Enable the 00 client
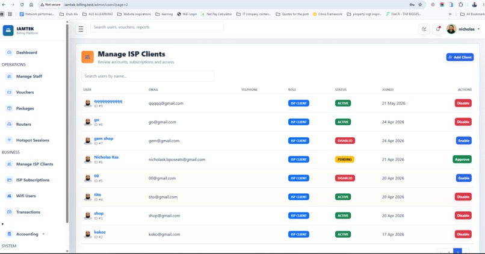The height and width of the screenshot is (254, 485). point(464,178)
